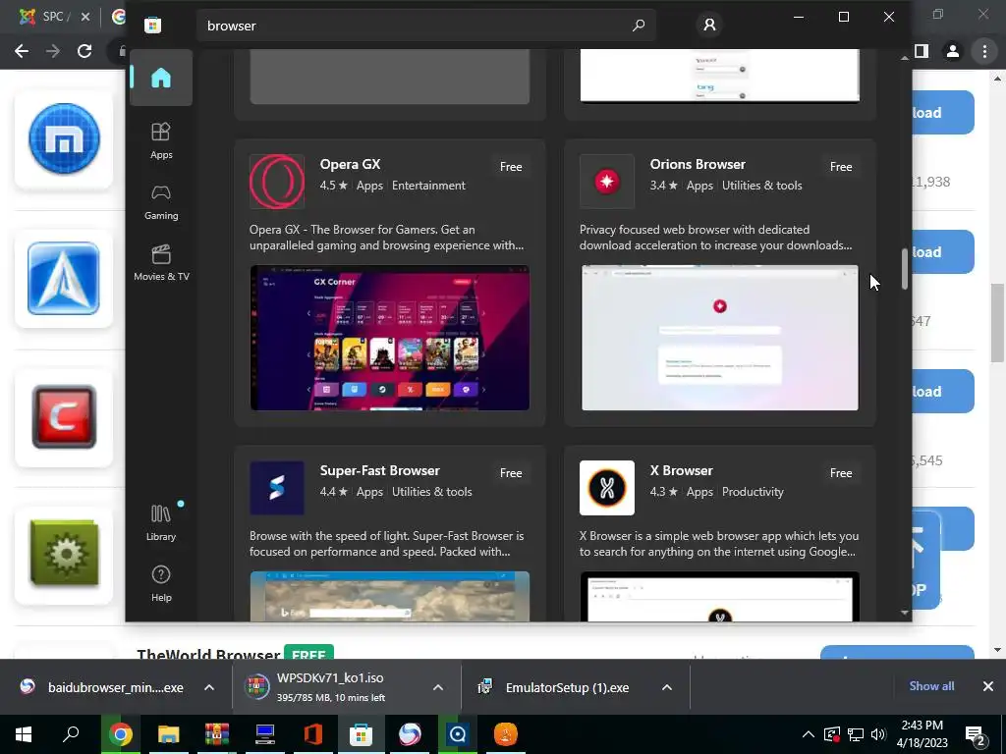Open the Orions Browser title
The height and width of the screenshot is (754, 1006).
[698, 164]
